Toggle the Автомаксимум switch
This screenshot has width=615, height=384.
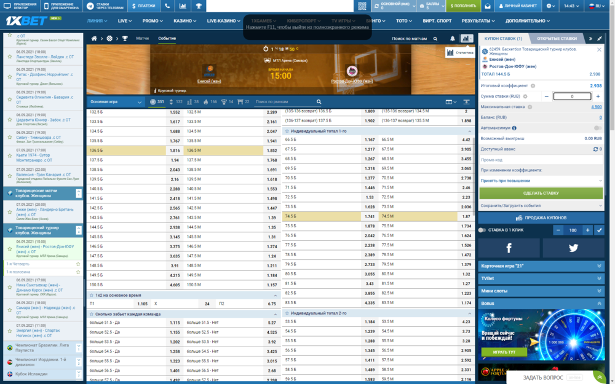(x=597, y=128)
